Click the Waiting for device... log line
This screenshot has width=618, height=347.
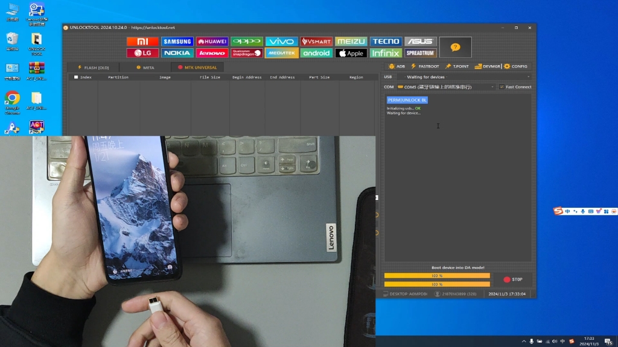[404, 113]
